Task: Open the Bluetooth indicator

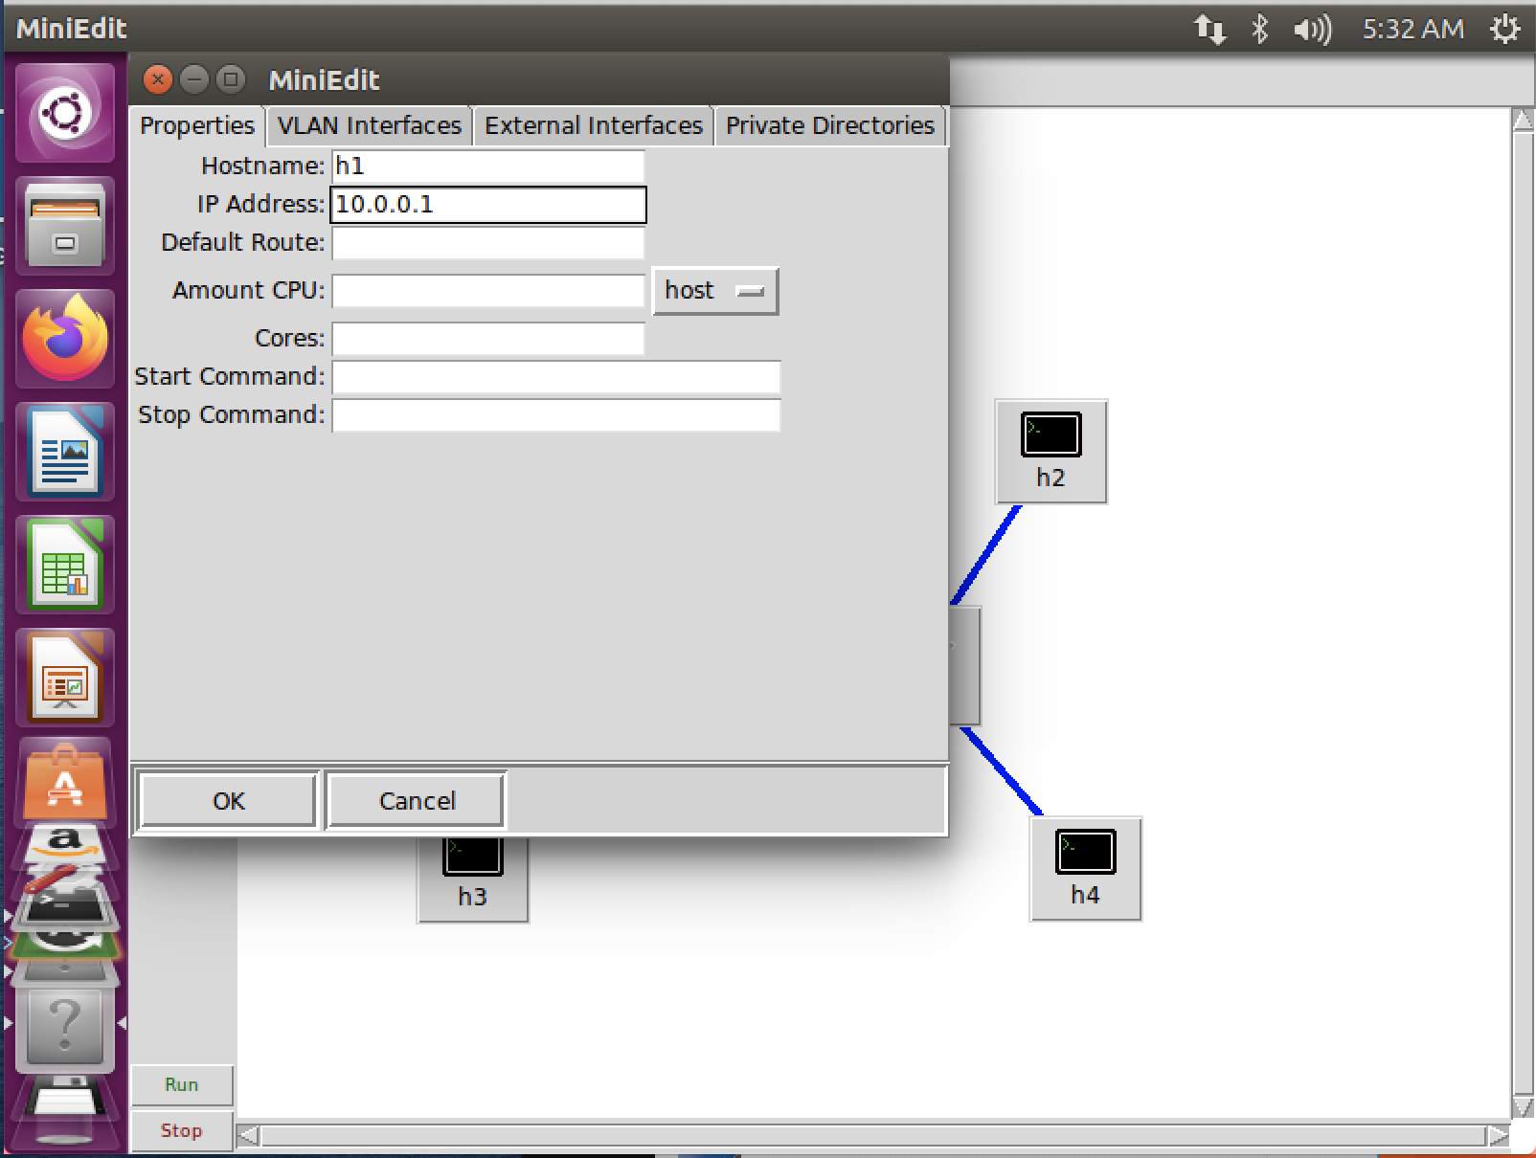Action: click(x=1259, y=30)
